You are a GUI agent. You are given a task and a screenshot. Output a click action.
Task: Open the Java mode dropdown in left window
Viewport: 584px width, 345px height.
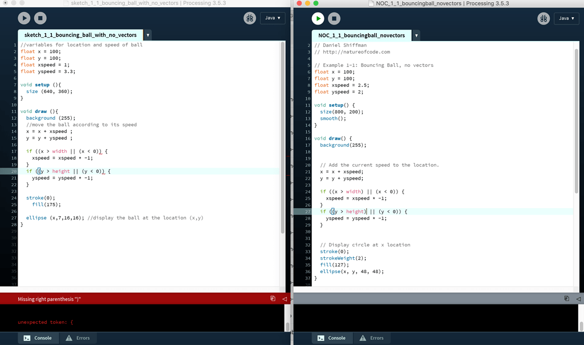[273, 18]
